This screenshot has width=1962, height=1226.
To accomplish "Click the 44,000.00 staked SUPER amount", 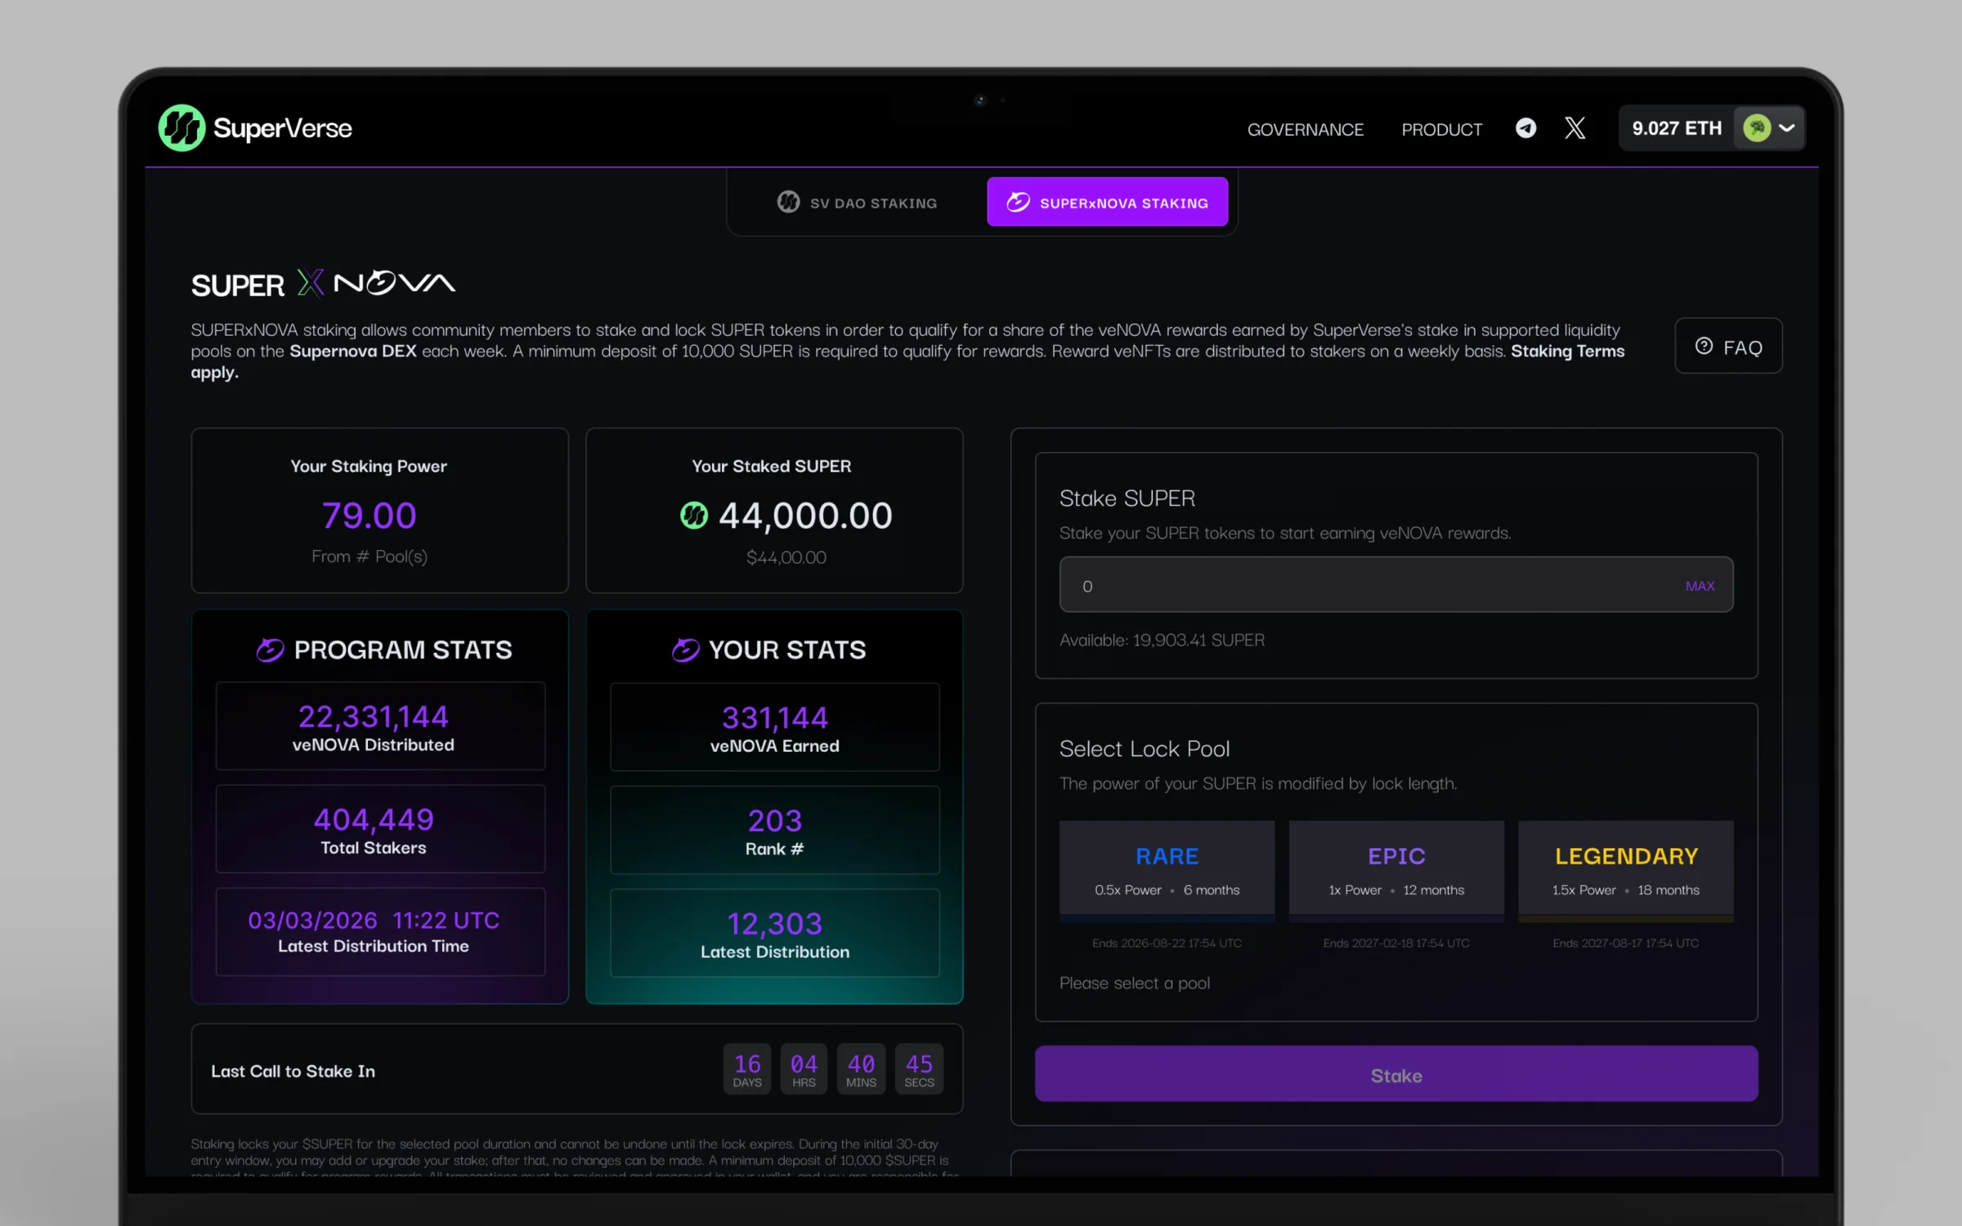I will (805, 516).
